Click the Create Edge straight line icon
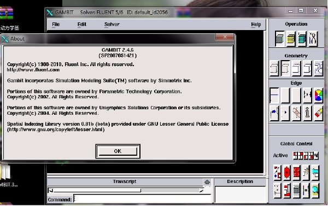328x206 pixels. coord(274,96)
